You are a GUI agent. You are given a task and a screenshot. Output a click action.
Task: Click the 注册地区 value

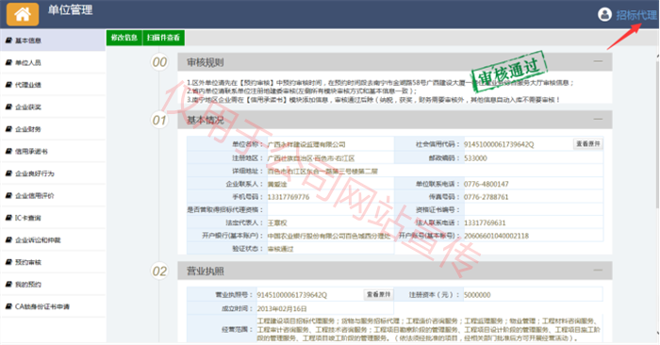(311, 158)
